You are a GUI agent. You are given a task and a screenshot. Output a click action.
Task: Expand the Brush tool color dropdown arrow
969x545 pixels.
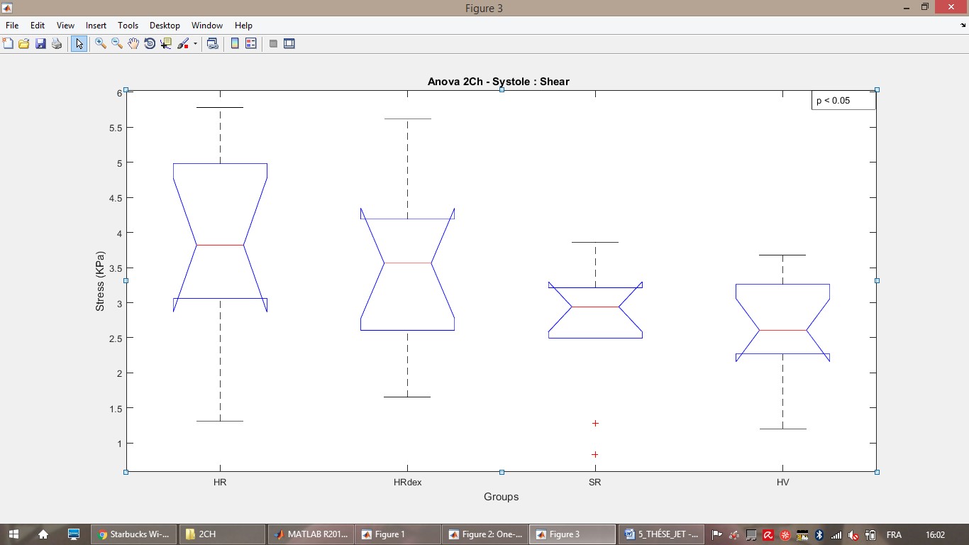[x=195, y=44]
